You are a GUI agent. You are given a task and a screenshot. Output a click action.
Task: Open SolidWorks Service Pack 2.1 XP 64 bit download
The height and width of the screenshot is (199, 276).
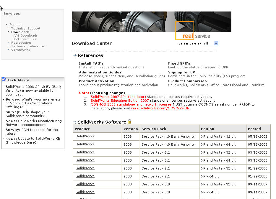[x=85, y=176]
